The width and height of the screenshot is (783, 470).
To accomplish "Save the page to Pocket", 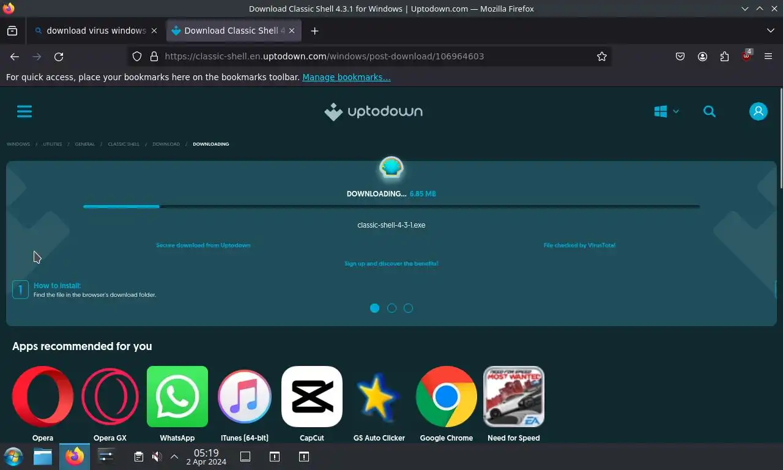I will point(680,56).
